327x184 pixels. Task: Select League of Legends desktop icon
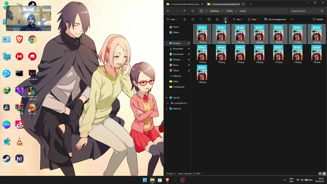(x=32, y=93)
